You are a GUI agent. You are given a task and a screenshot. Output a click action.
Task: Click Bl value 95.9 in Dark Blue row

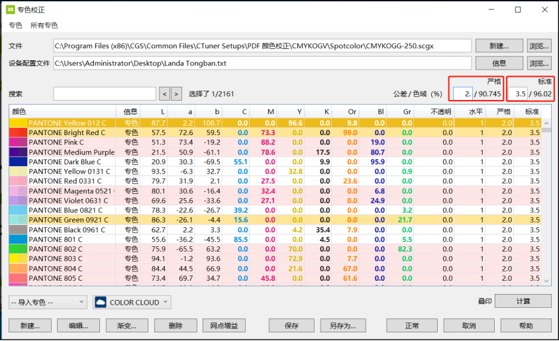(x=378, y=162)
